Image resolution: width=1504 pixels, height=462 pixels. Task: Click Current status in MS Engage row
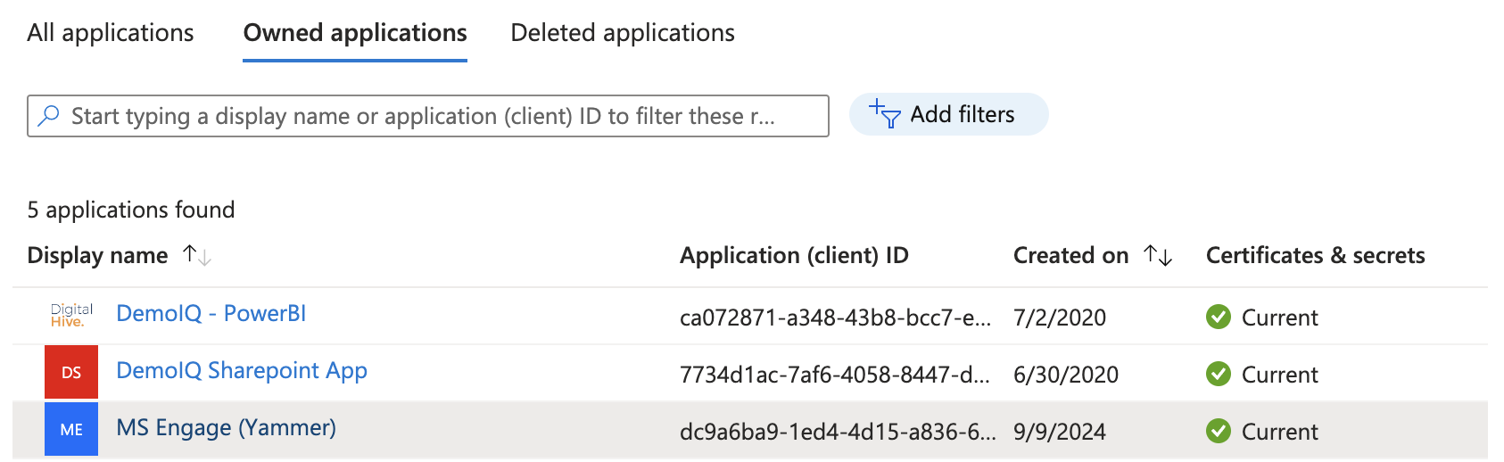(1280, 432)
